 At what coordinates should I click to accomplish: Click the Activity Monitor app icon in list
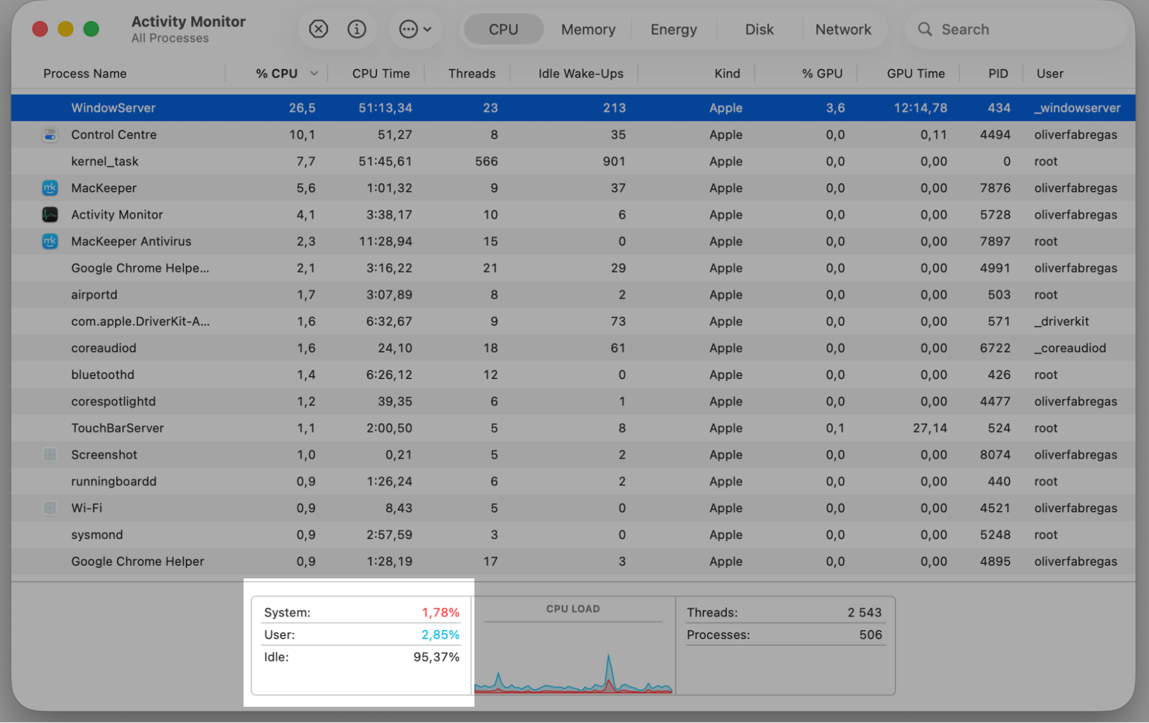[x=50, y=215]
